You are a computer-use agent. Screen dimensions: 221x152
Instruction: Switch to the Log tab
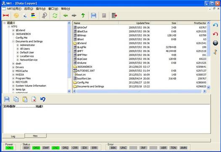13,136
